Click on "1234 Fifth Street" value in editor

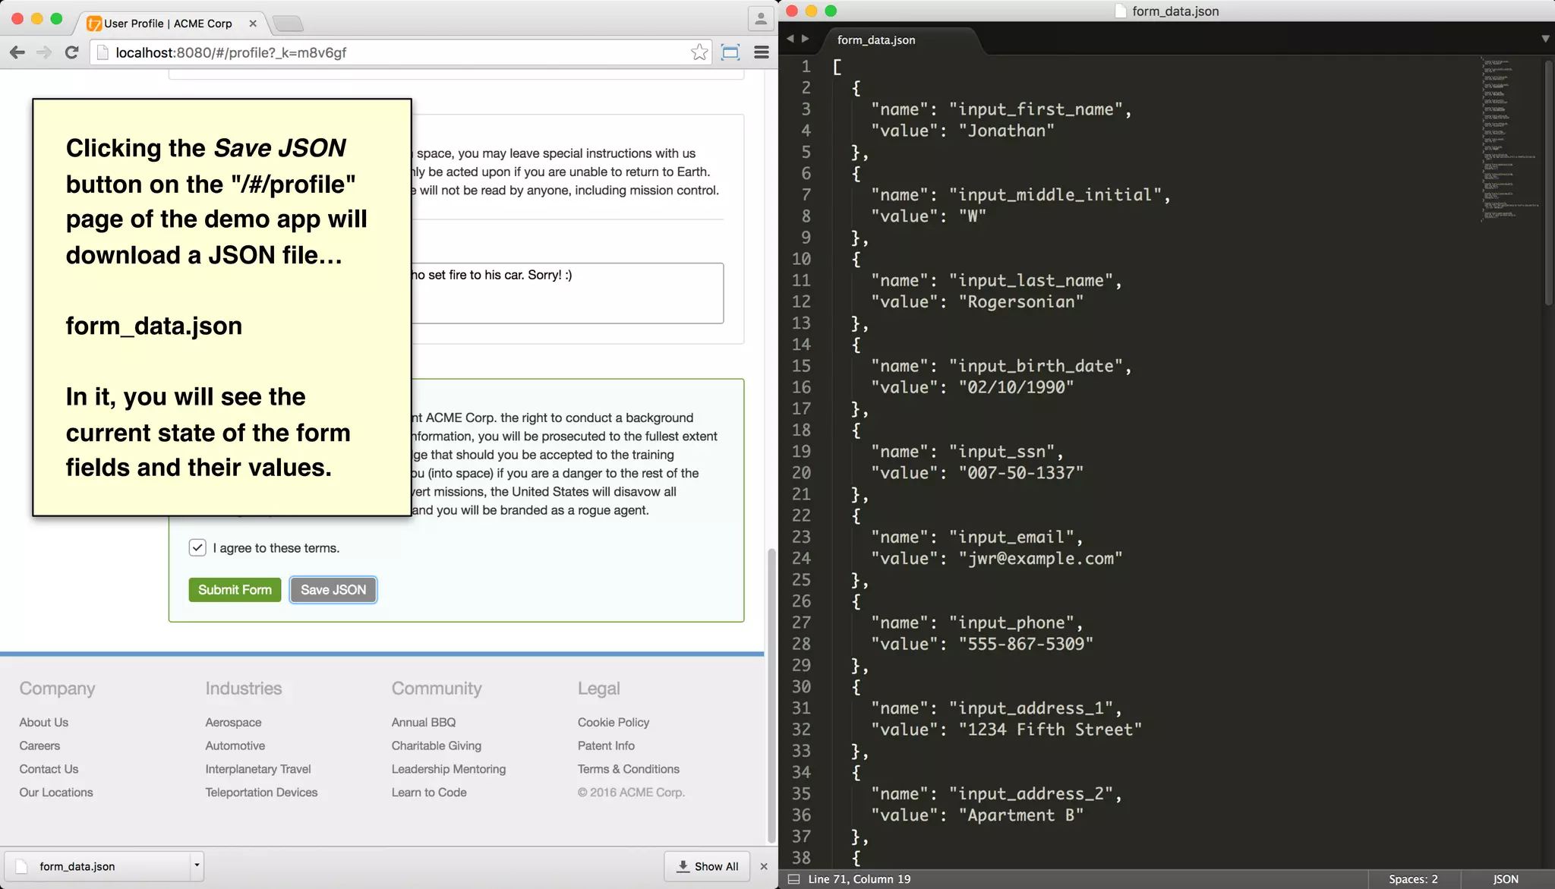click(1050, 730)
